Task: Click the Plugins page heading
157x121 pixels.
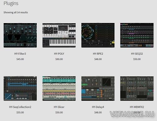Action: (11, 3)
